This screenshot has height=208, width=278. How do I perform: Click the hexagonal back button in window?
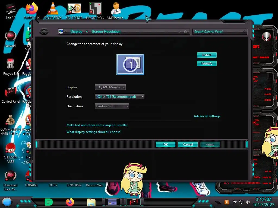pyautogui.click(x=44, y=32)
